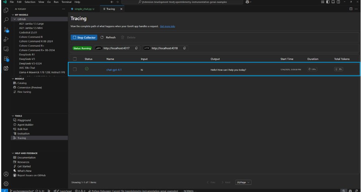Viewport: 361px width, 192px height.
Task: Open the chat gpt-4.1 trace link
Action: (x=114, y=70)
